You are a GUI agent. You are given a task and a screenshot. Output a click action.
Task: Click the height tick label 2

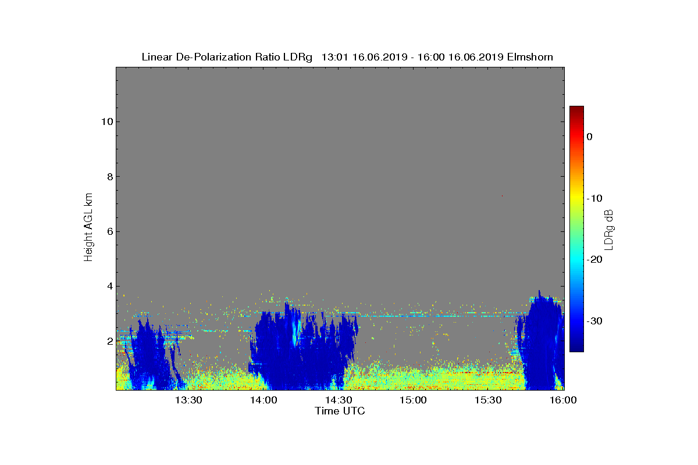point(109,341)
